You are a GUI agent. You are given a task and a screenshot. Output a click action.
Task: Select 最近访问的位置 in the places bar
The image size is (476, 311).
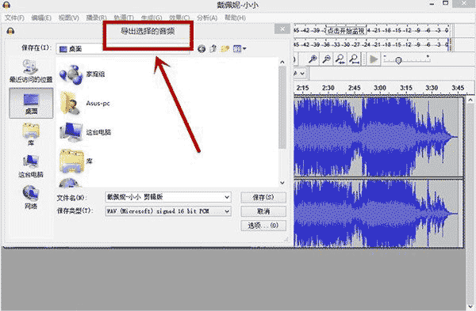pos(31,71)
